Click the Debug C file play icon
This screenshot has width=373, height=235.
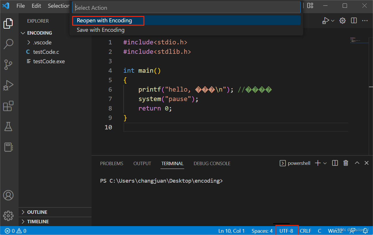pos(326,21)
